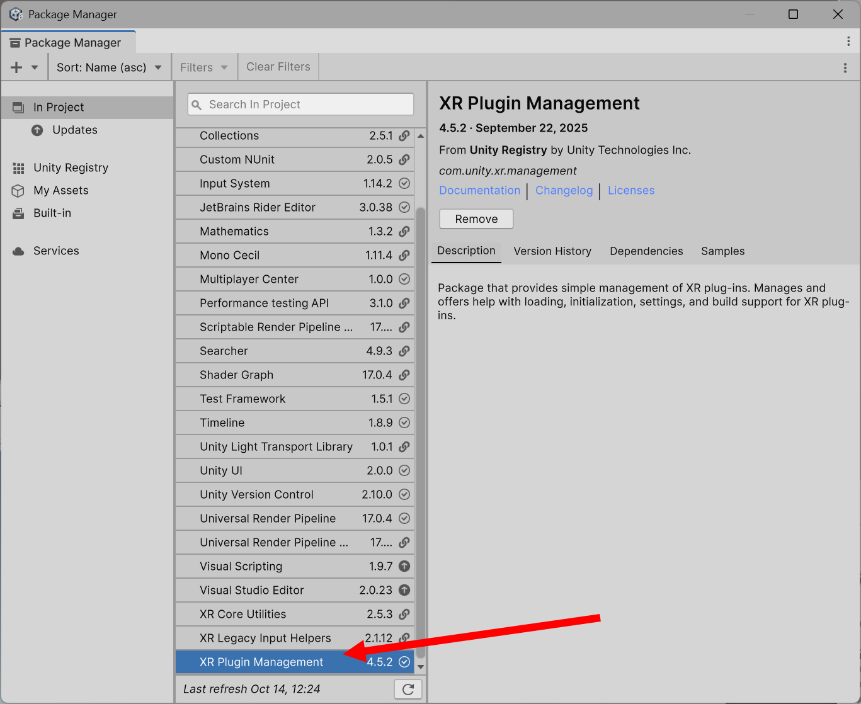
Task: Select Unity Registry in the sidebar
Action: click(87, 167)
